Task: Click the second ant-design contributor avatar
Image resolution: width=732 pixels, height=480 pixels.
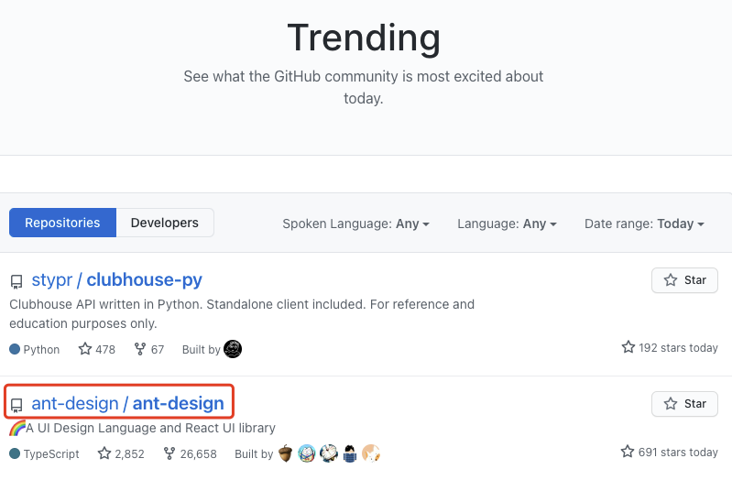Action: [x=307, y=453]
